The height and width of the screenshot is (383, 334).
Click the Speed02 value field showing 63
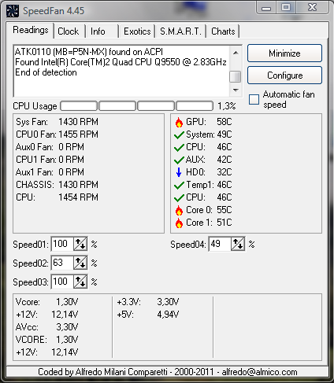point(62,263)
